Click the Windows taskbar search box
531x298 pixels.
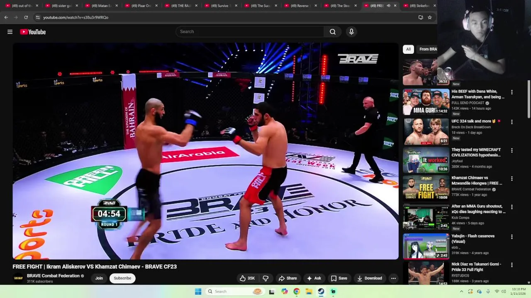[x=235, y=291]
